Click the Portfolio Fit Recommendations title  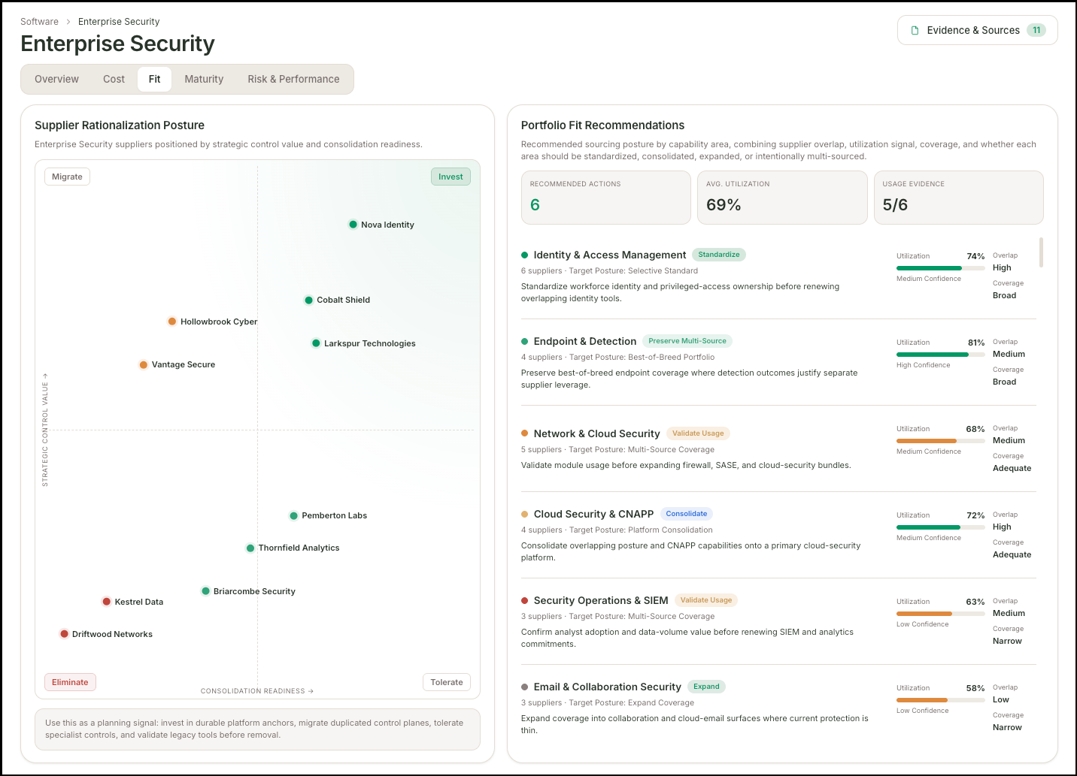point(602,125)
